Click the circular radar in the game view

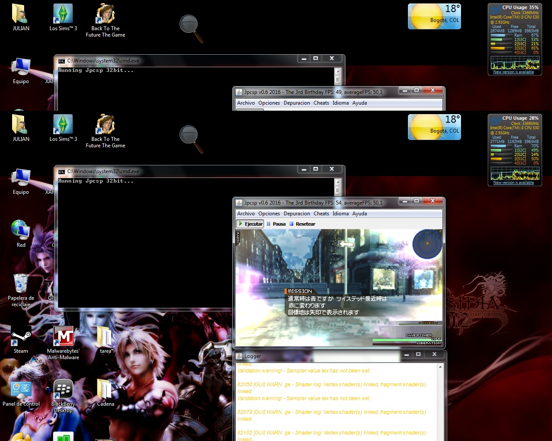pyautogui.click(x=427, y=244)
